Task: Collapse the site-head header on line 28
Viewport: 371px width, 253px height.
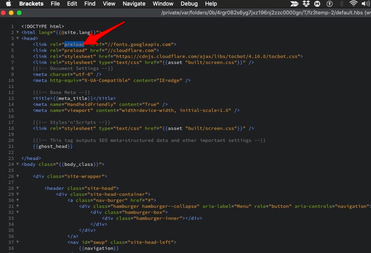Action: click(x=18, y=188)
